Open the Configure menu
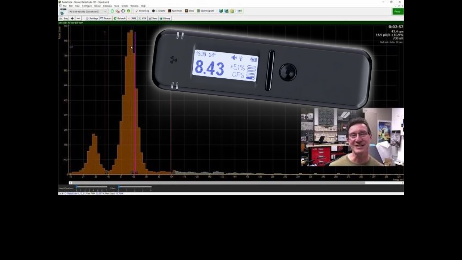 coord(87,6)
